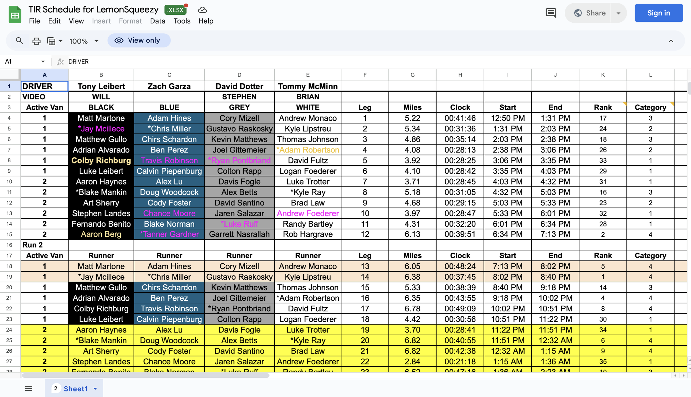Open the Tools menu
691x397 pixels.
click(182, 21)
